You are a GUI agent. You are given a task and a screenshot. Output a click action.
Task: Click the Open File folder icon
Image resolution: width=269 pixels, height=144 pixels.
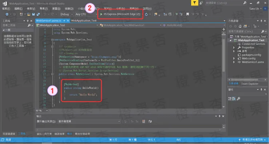pyautogui.click(x=29, y=14)
